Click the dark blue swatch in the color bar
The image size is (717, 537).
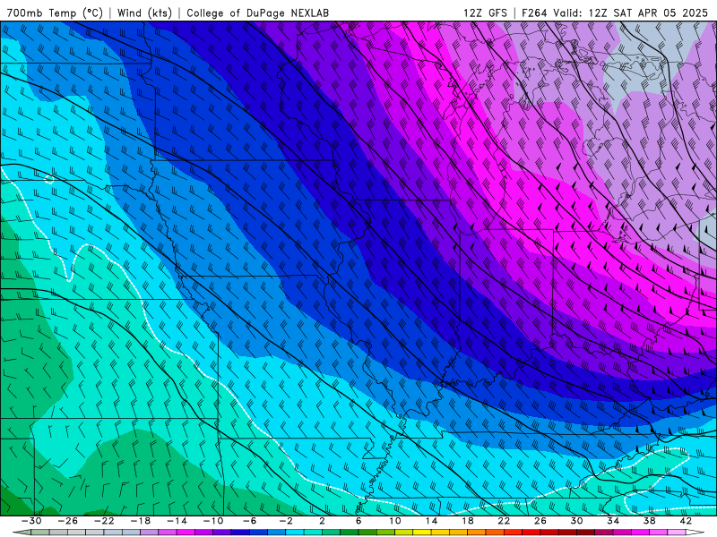240,533
